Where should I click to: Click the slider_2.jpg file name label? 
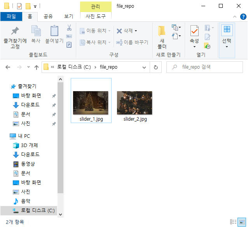click(135, 119)
